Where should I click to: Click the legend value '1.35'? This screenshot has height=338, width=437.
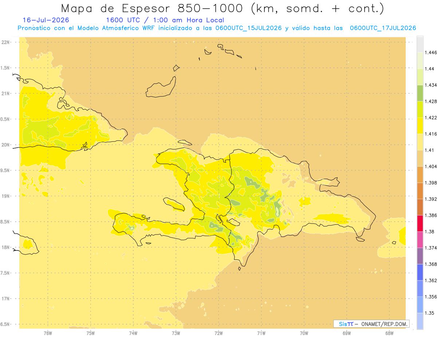[429, 313]
